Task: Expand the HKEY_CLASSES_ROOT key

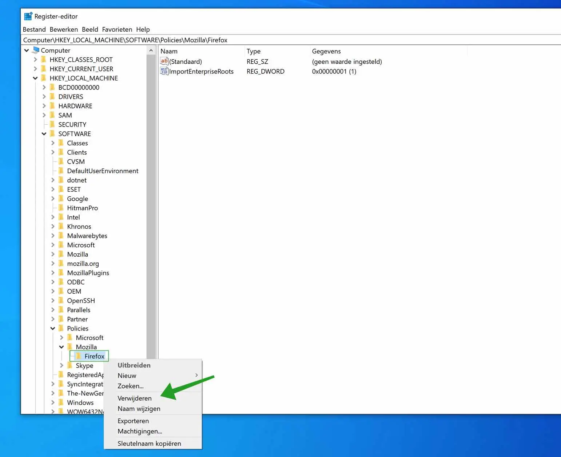Action: (x=35, y=59)
